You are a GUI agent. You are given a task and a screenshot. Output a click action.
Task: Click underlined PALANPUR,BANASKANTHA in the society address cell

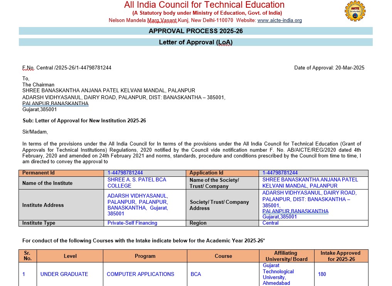[295, 211]
